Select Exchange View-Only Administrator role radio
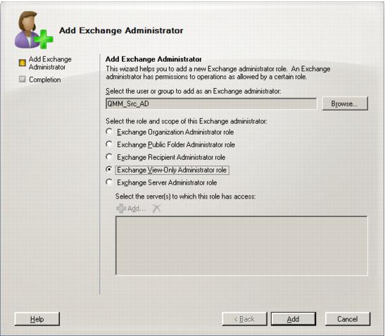This screenshot has width=385, height=336. [x=109, y=170]
